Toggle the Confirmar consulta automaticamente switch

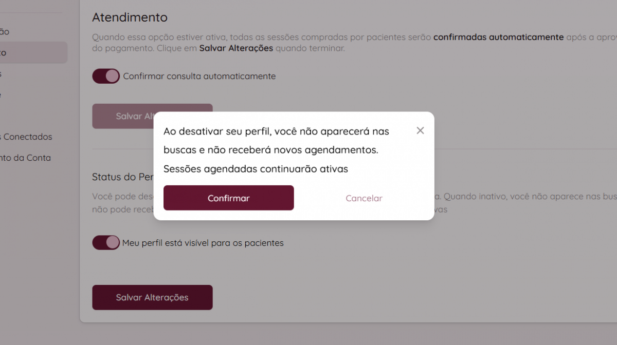pos(106,76)
